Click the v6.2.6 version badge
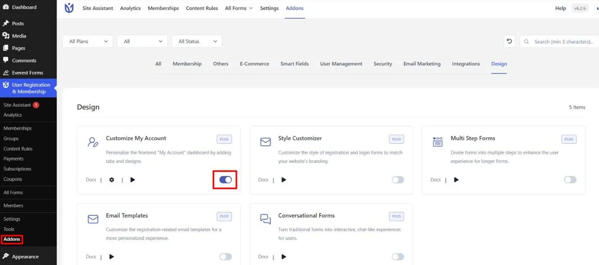Screen dimensions: 599x265 click(580, 8)
